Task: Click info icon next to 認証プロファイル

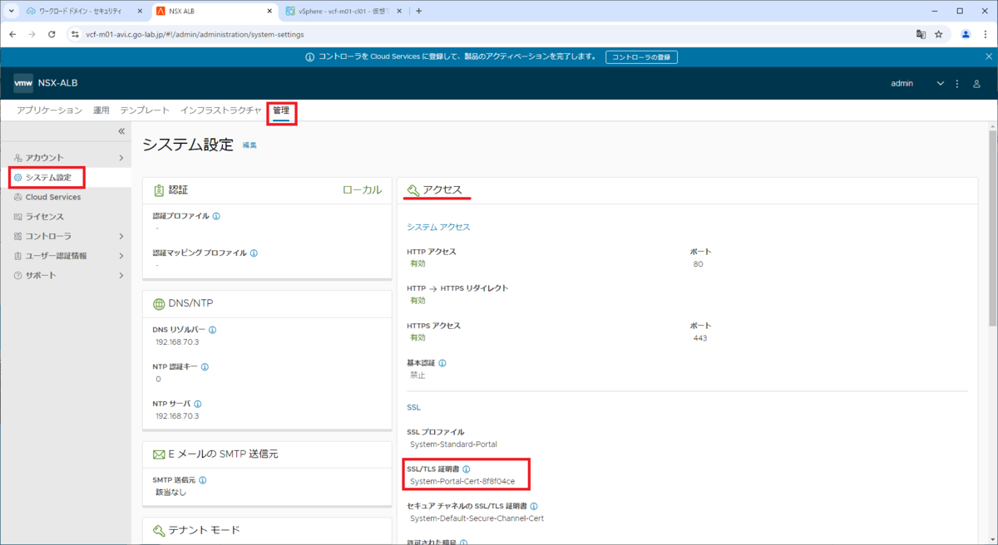Action: pyautogui.click(x=216, y=216)
